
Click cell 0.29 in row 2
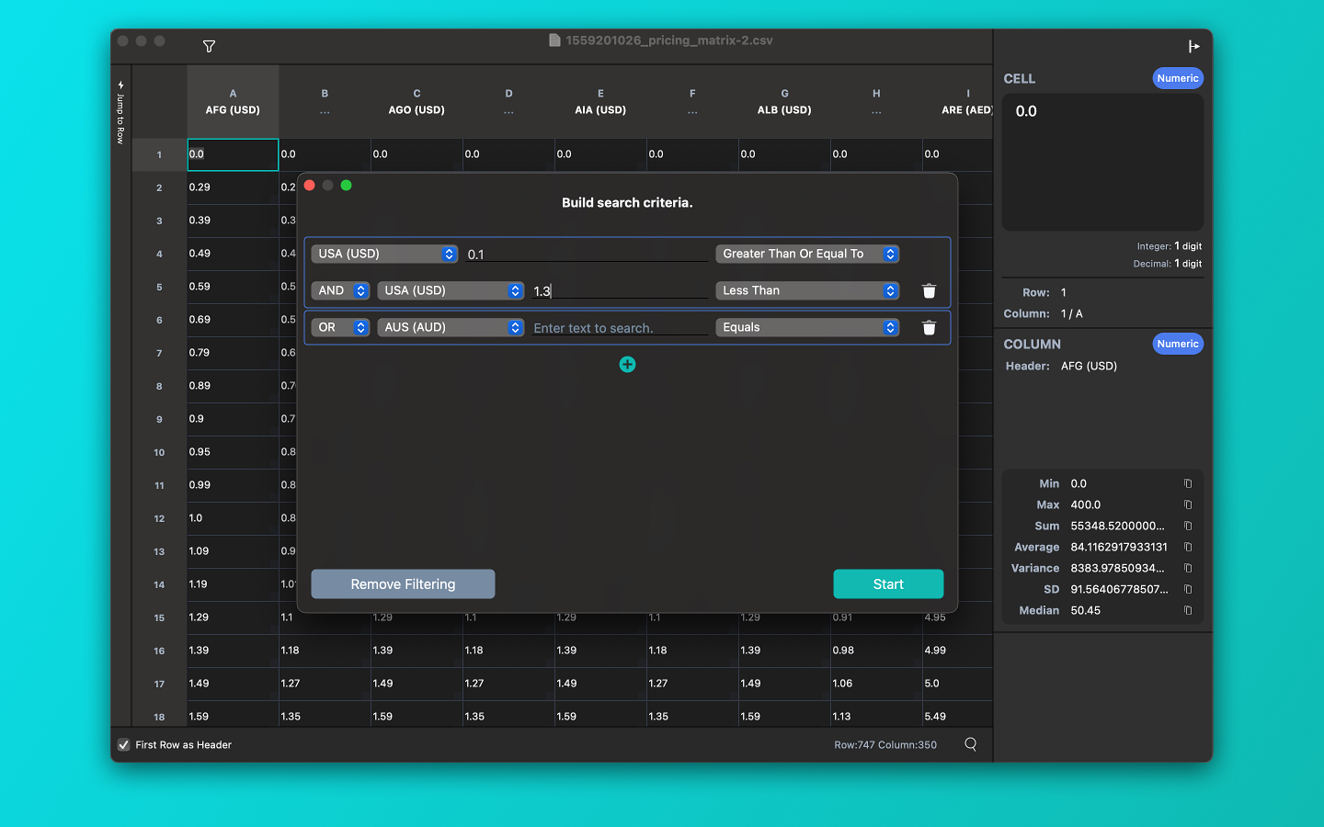[233, 187]
